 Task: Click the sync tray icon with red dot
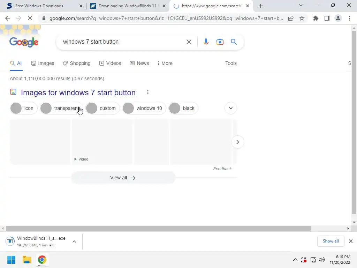[304, 260]
